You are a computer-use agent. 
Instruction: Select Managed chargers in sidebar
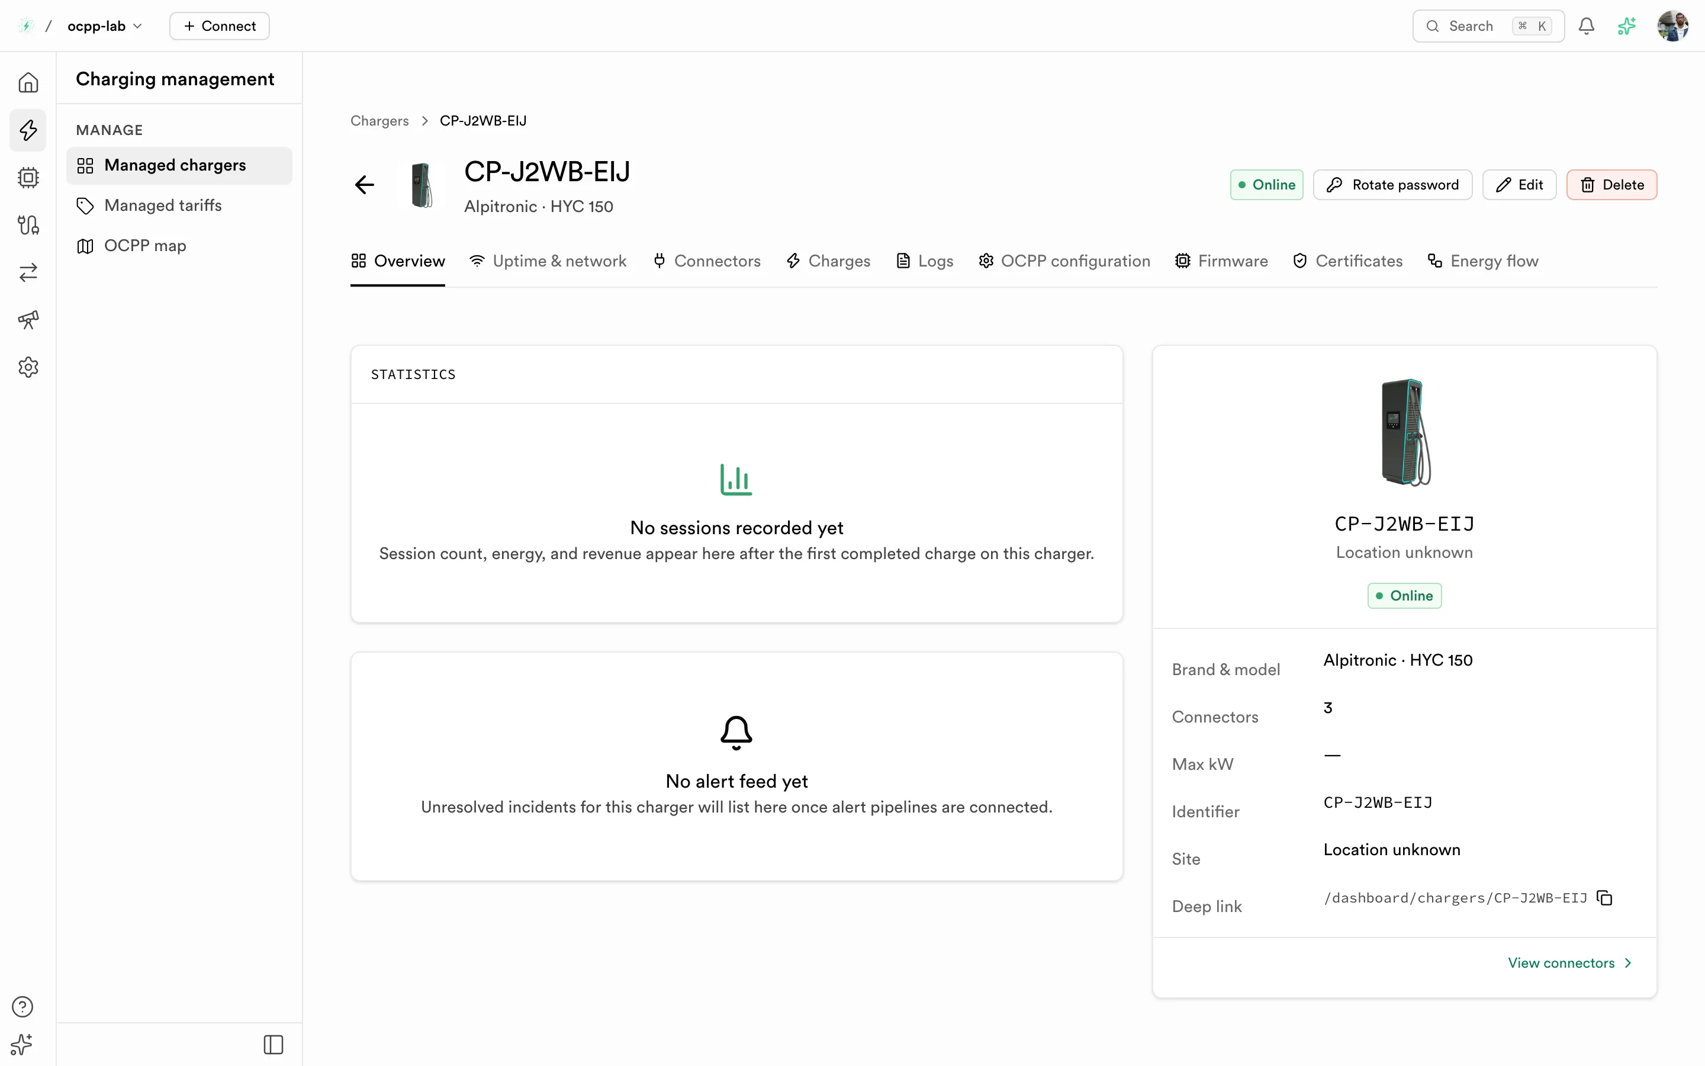pos(179,165)
